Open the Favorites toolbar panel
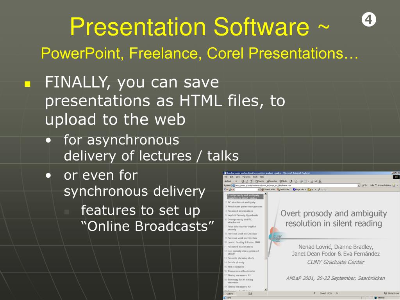This screenshot has height=300, width=400. tap(271, 181)
